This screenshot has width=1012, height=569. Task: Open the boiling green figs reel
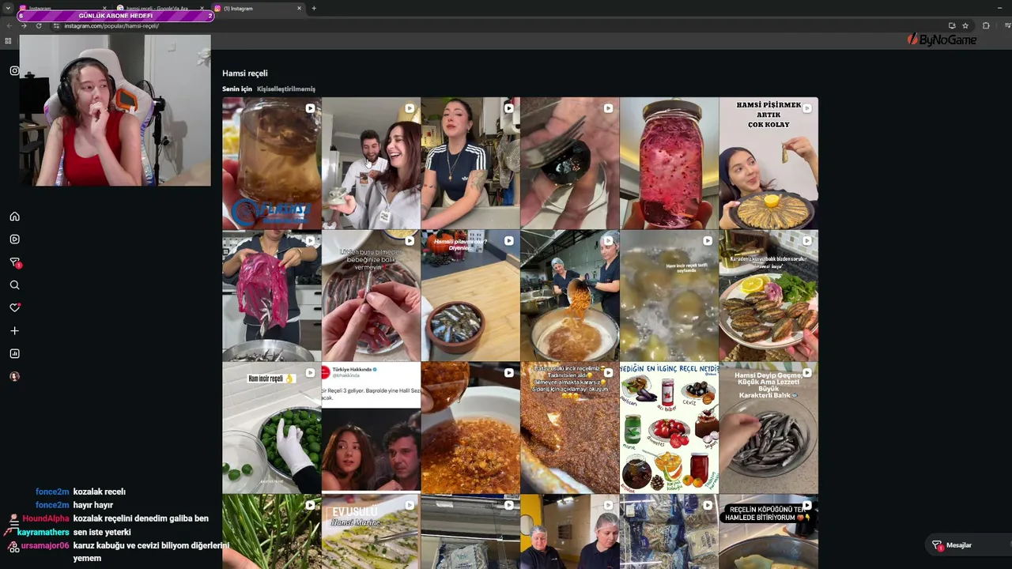pos(669,296)
